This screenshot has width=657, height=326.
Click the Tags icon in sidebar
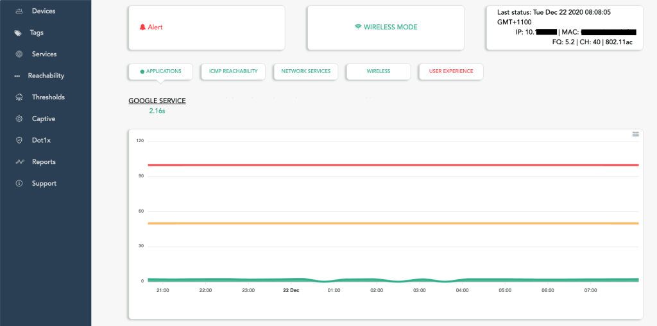[19, 33]
